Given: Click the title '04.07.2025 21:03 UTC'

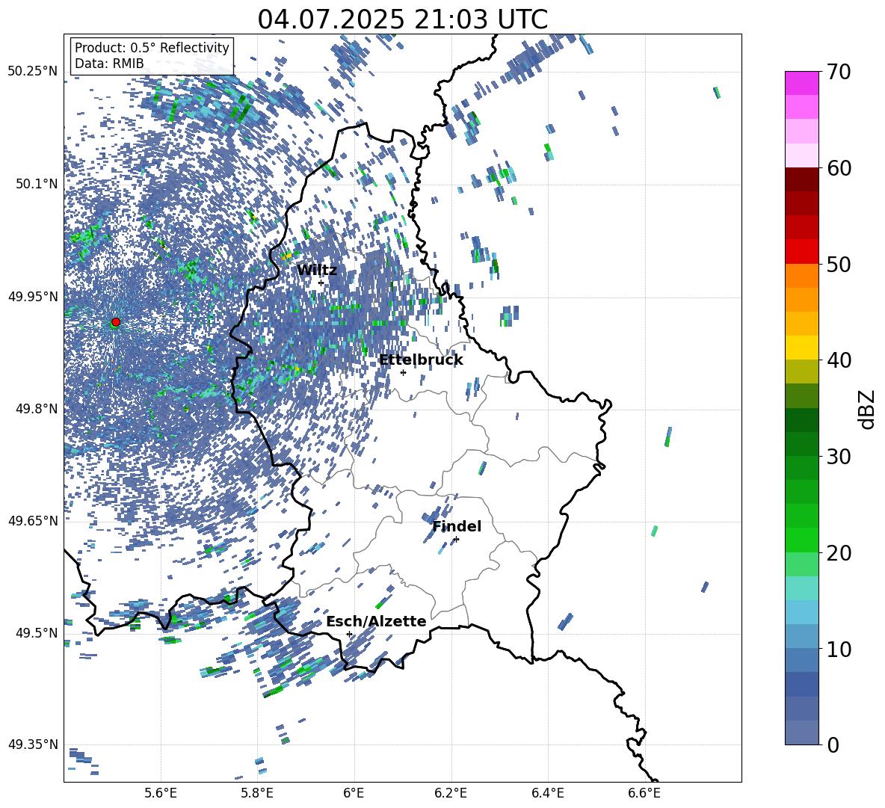Looking at the screenshot, I should click(402, 19).
